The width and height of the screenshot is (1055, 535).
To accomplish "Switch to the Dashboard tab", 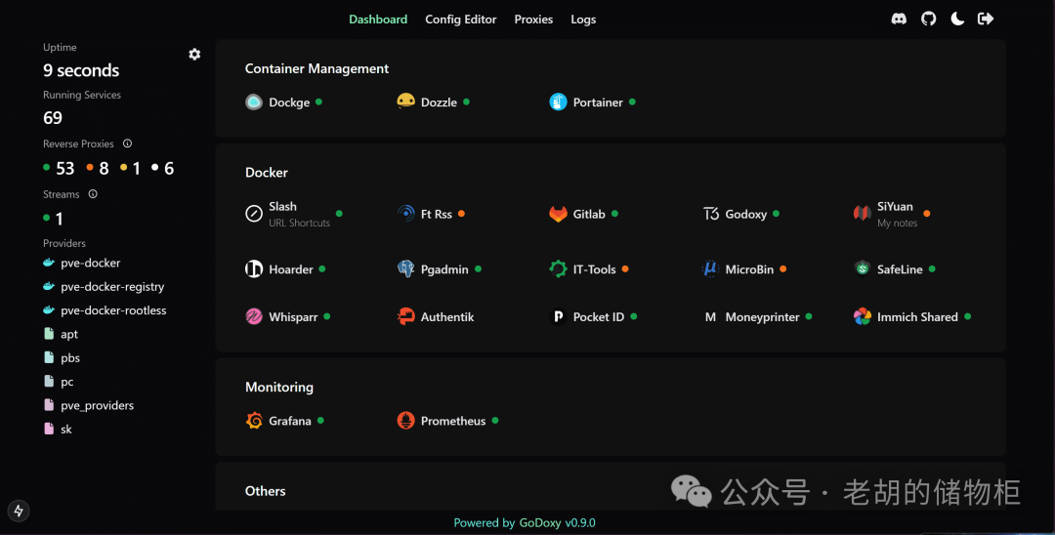I will pyautogui.click(x=378, y=20).
